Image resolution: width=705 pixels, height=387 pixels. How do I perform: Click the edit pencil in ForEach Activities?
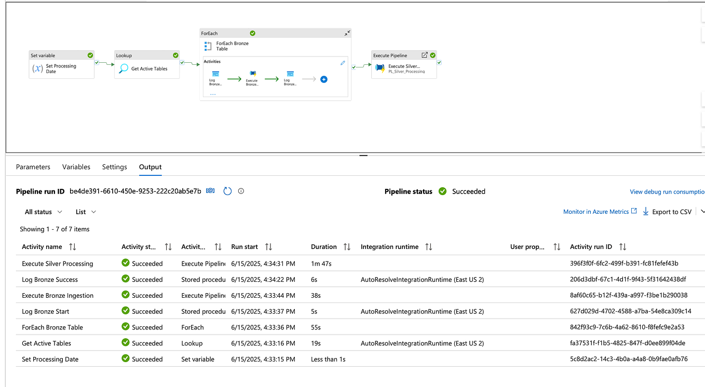point(343,62)
